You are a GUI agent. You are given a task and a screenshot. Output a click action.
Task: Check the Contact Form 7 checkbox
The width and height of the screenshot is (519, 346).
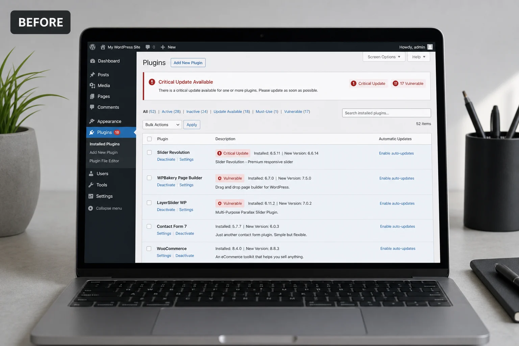[x=149, y=226]
